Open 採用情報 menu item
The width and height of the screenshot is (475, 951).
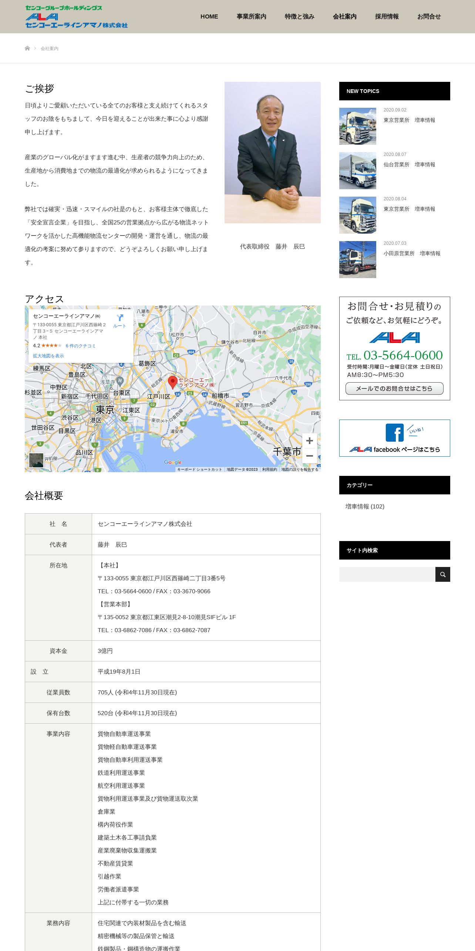(x=387, y=17)
